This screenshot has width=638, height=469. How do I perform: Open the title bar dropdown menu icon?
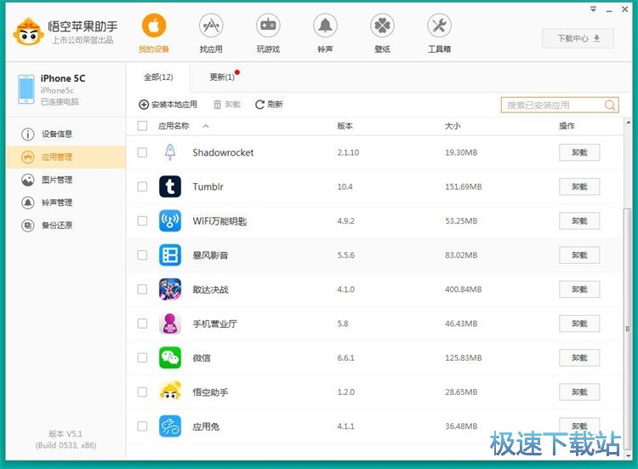pos(593,9)
